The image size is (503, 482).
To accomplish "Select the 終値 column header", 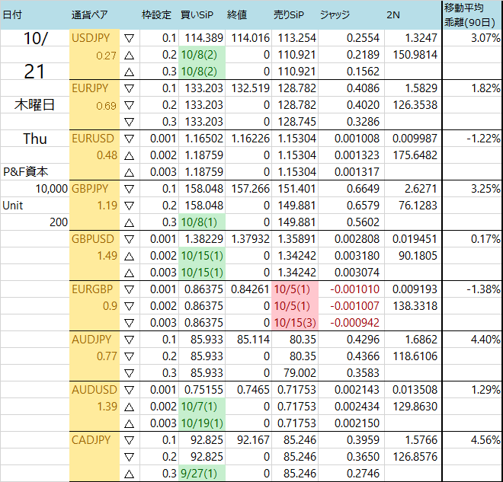I will click(x=237, y=14).
